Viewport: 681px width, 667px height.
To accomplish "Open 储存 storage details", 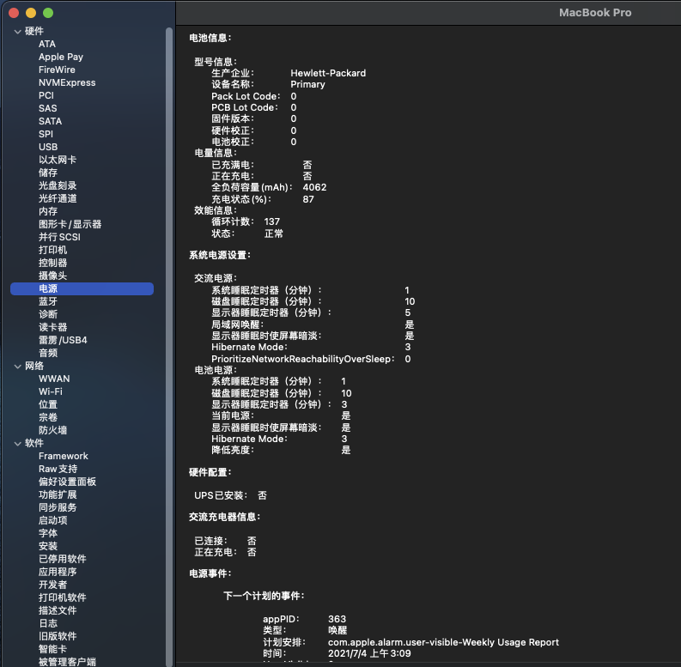I will 48,173.
